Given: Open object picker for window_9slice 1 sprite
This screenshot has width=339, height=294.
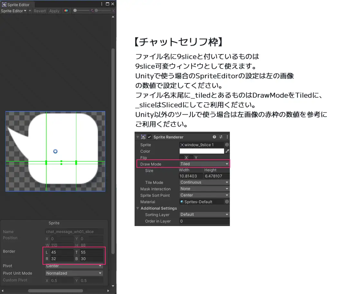Looking at the screenshot, I should point(227,145).
